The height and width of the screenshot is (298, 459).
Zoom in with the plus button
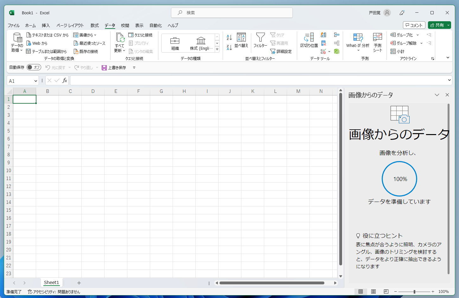click(433, 292)
